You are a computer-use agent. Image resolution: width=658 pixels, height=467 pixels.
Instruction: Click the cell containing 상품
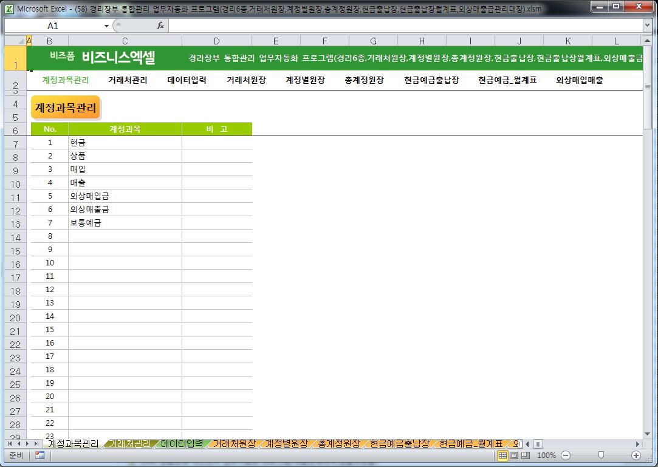coord(125,156)
